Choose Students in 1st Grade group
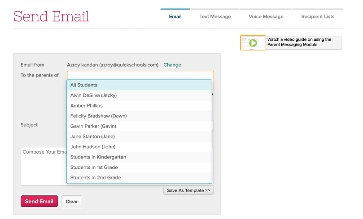This screenshot has width=363, height=219. click(x=139, y=167)
